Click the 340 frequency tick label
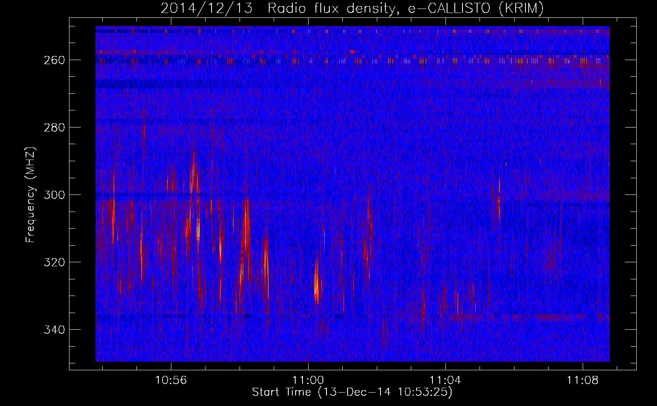 click(54, 330)
